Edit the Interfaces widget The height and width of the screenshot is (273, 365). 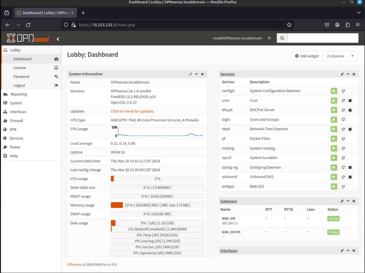click(342, 251)
